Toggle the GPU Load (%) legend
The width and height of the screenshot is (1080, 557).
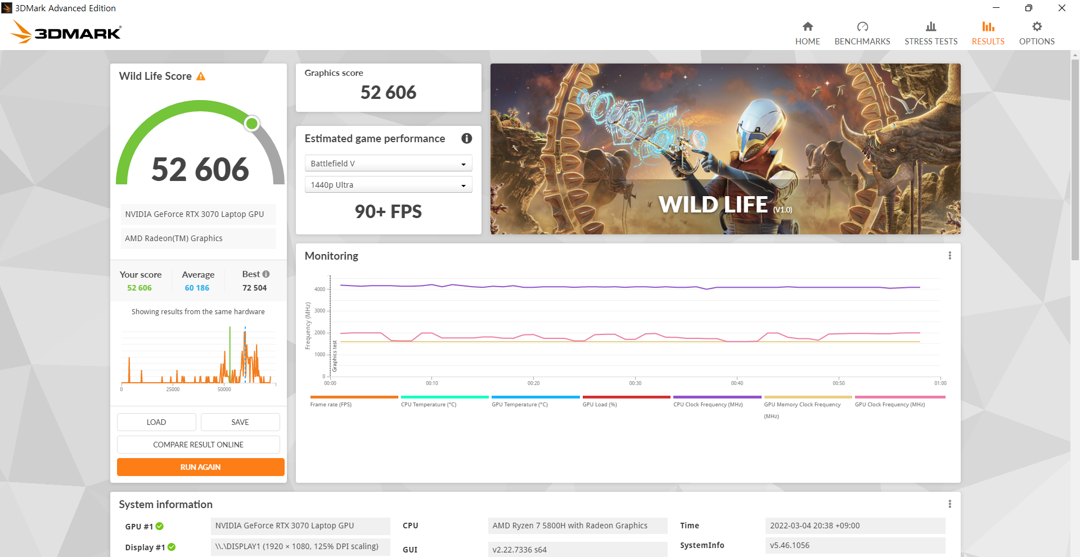pyautogui.click(x=626, y=401)
